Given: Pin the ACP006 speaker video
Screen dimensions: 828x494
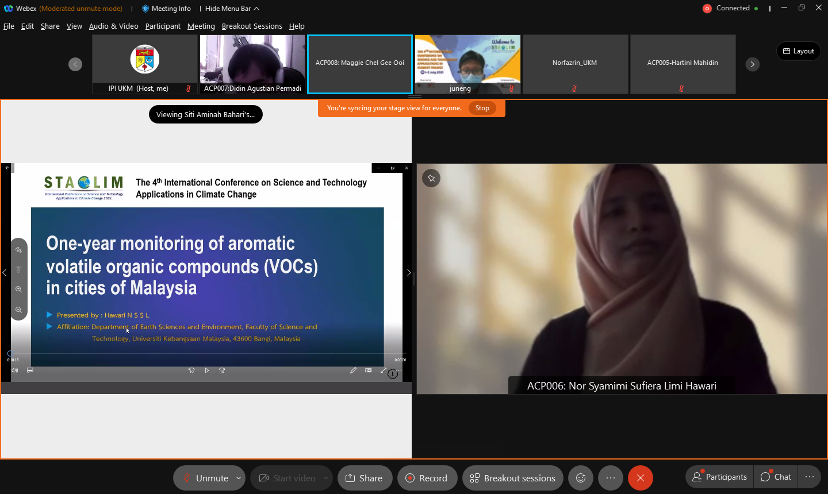Looking at the screenshot, I should click(431, 178).
